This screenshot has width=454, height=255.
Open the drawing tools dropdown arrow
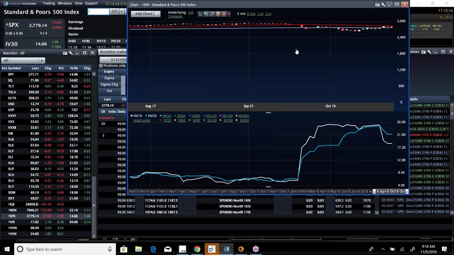click(229, 14)
